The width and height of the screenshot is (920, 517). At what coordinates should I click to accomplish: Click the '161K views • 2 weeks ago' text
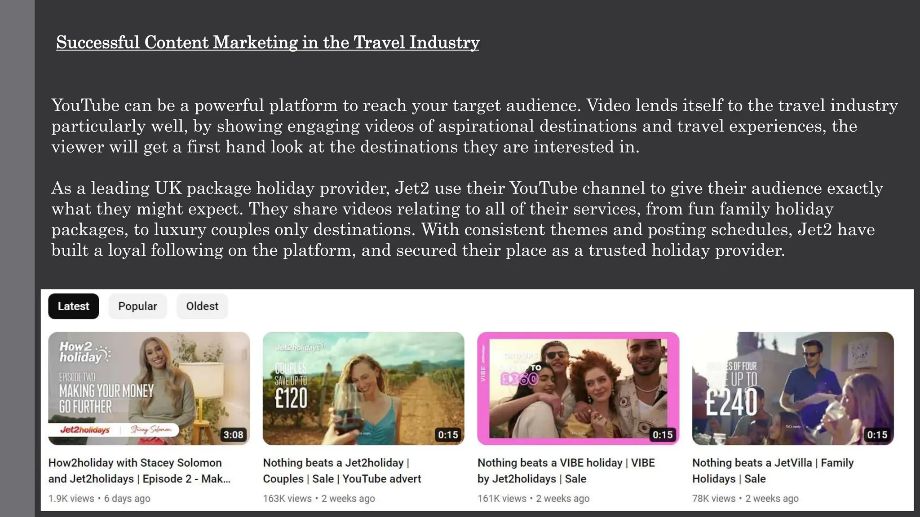[x=533, y=499]
